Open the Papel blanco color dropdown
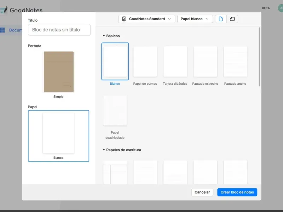This screenshot has height=212, width=283. [x=195, y=19]
